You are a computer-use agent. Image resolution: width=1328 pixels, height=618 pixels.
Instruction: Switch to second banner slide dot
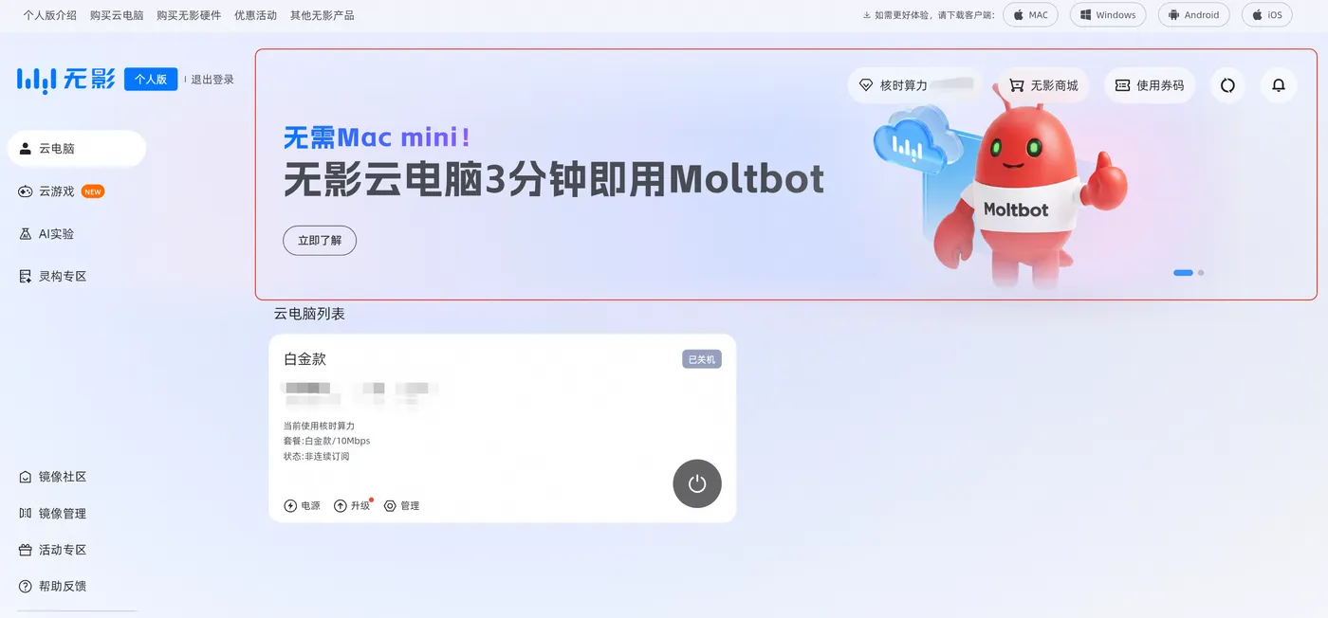click(x=1201, y=273)
